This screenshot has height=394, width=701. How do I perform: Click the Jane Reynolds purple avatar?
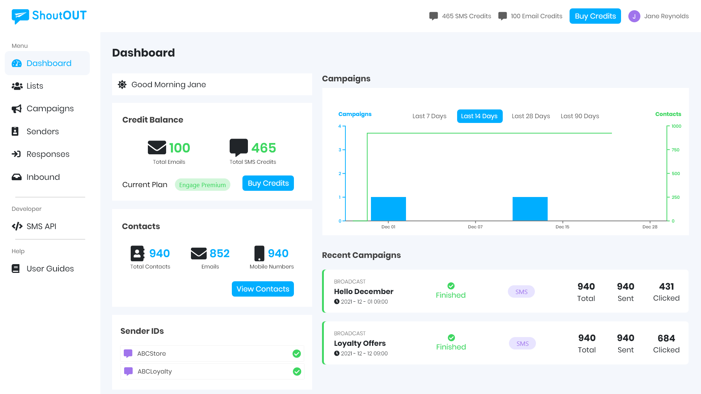tap(634, 16)
